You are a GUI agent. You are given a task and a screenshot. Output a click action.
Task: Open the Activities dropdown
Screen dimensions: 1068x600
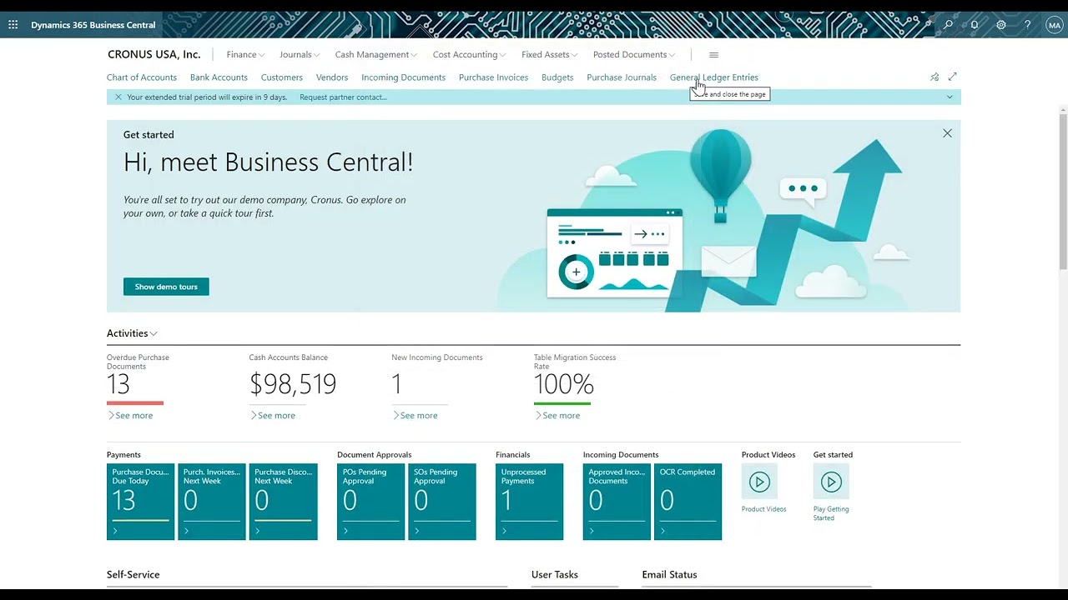(x=132, y=333)
